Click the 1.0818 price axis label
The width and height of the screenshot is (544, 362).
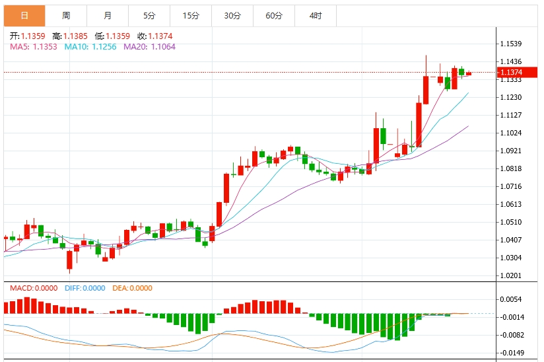point(511,168)
